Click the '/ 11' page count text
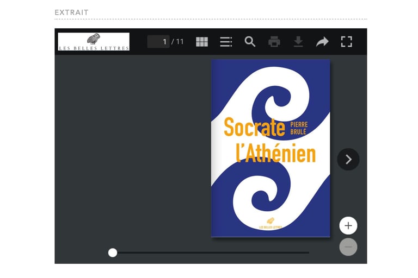The height and width of the screenshot is (278, 418). click(x=177, y=42)
